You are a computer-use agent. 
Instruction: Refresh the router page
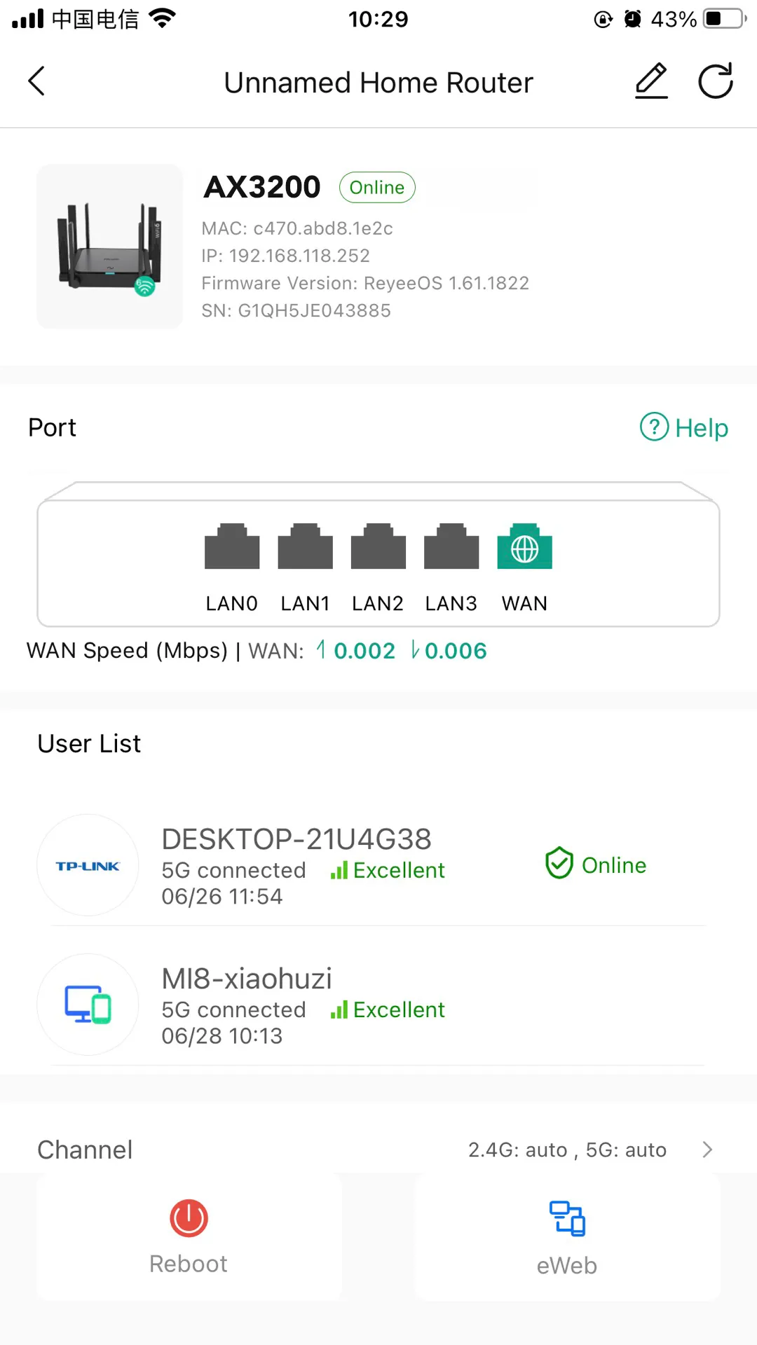coord(716,81)
